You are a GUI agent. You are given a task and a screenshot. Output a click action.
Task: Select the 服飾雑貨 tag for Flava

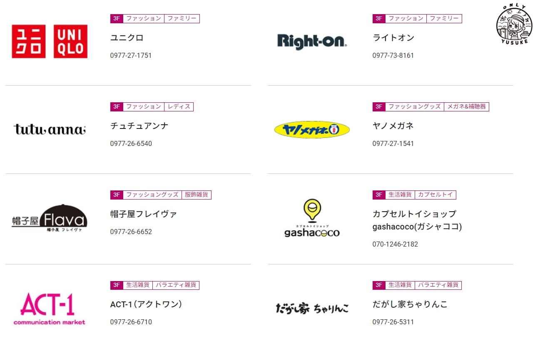click(196, 195)
